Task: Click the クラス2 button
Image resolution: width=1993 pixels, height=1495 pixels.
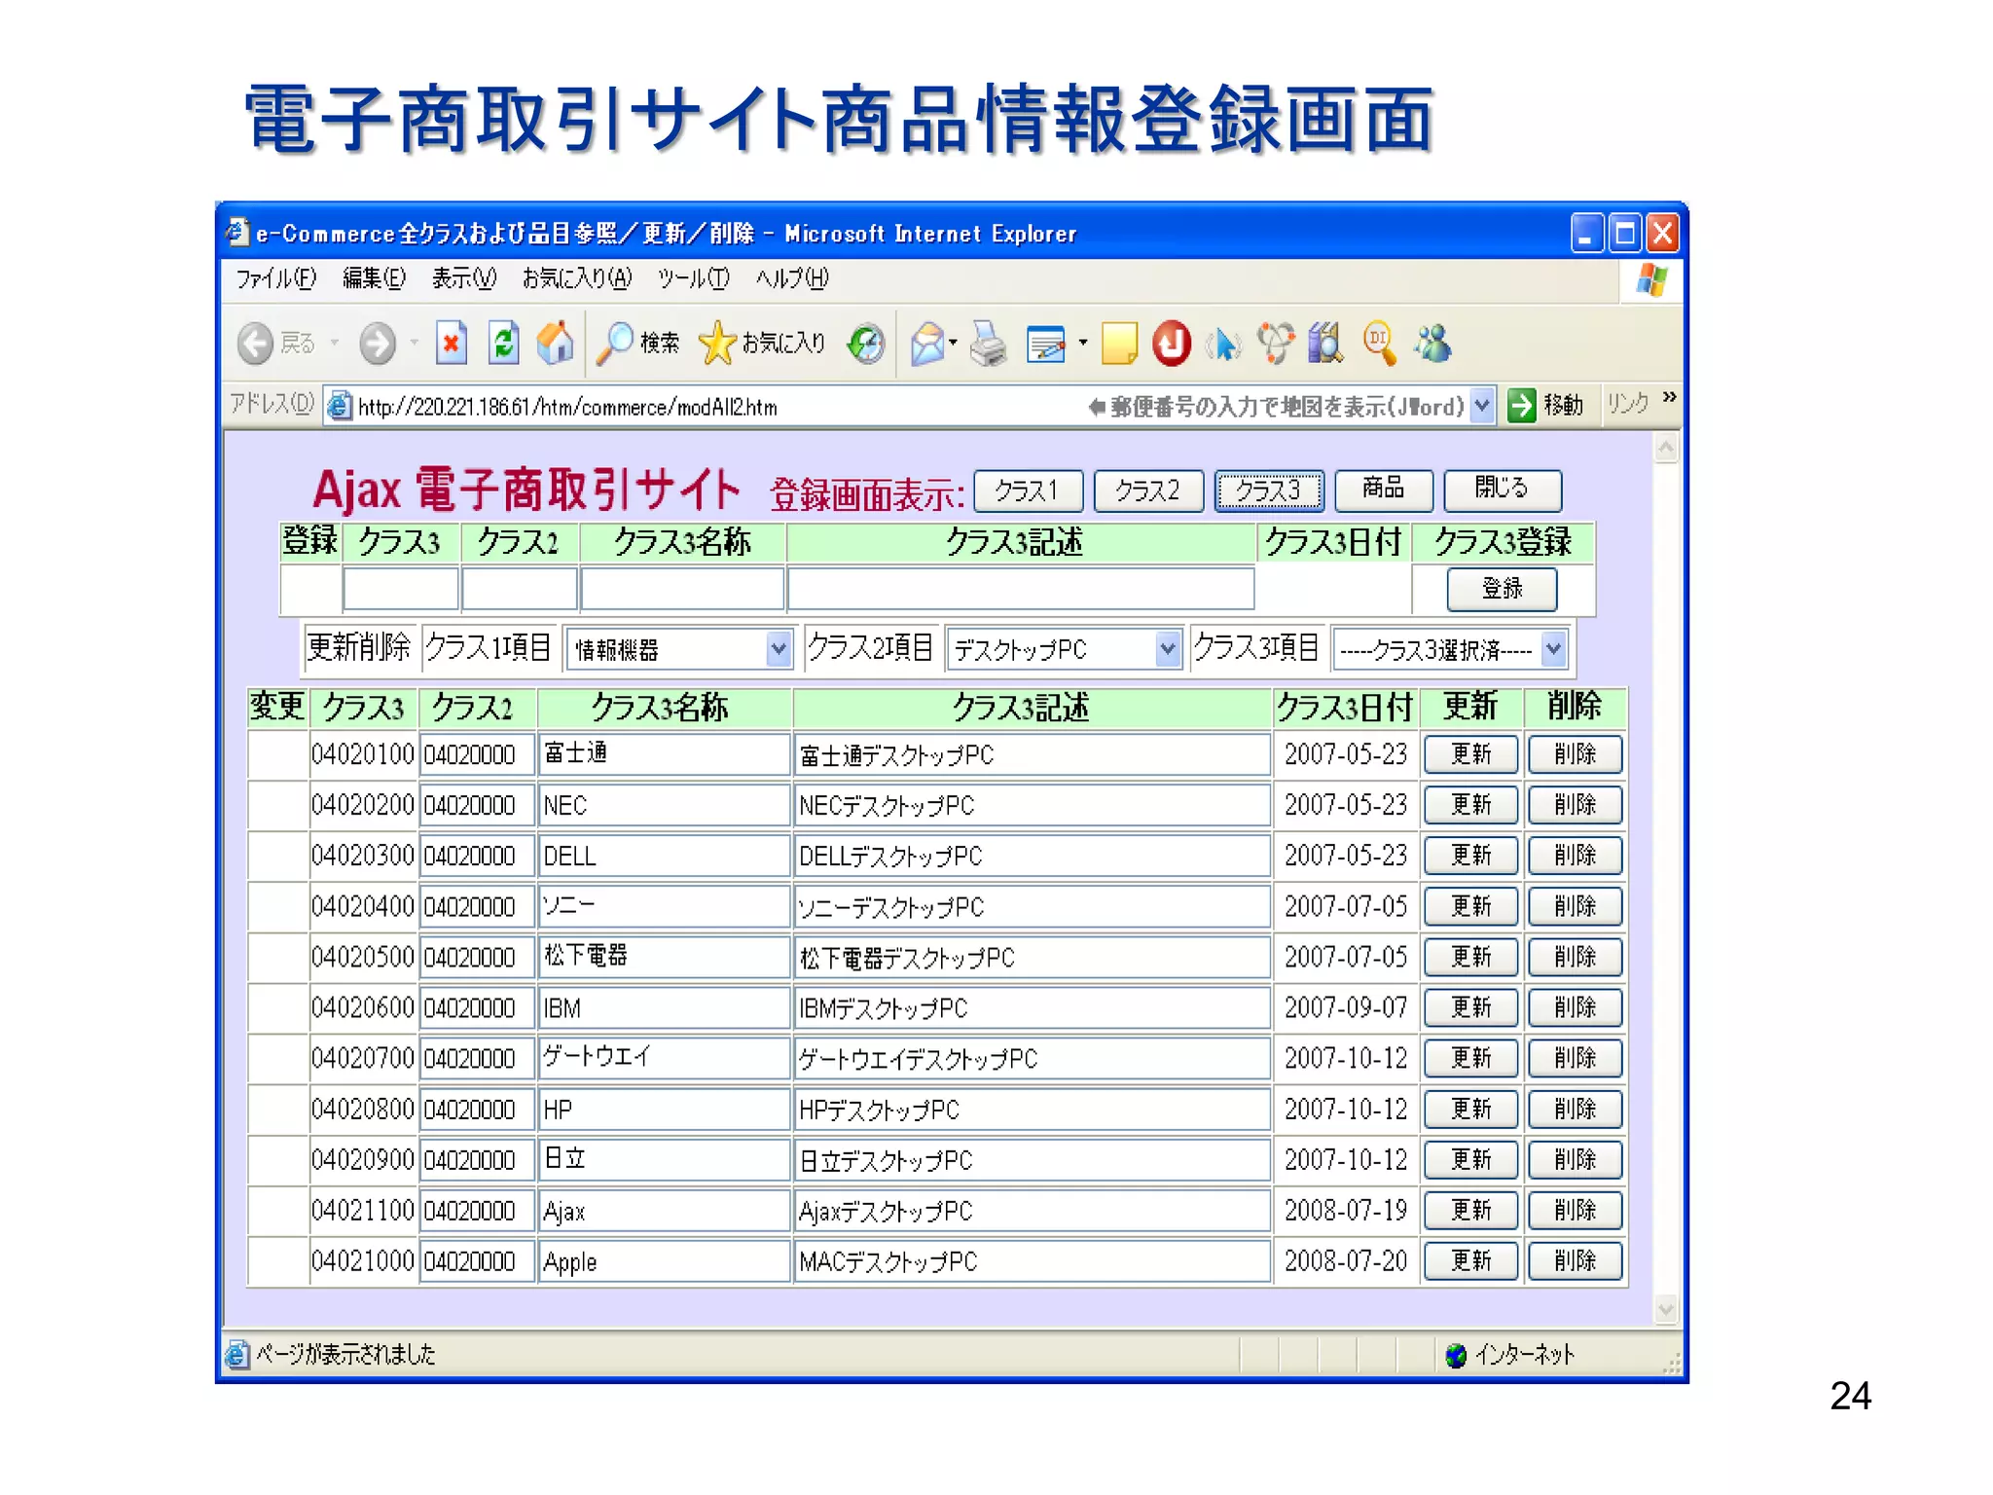Action: pyautogui.click(x=1148, y=491)
